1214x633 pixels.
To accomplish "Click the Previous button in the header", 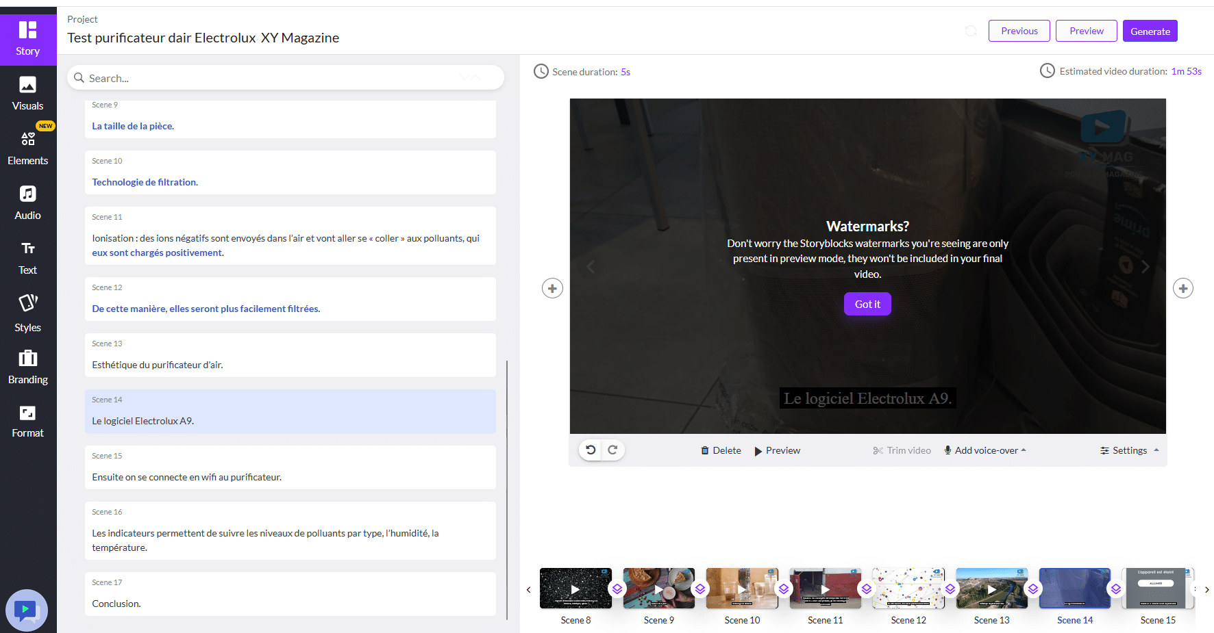I will coord(1019,31).
